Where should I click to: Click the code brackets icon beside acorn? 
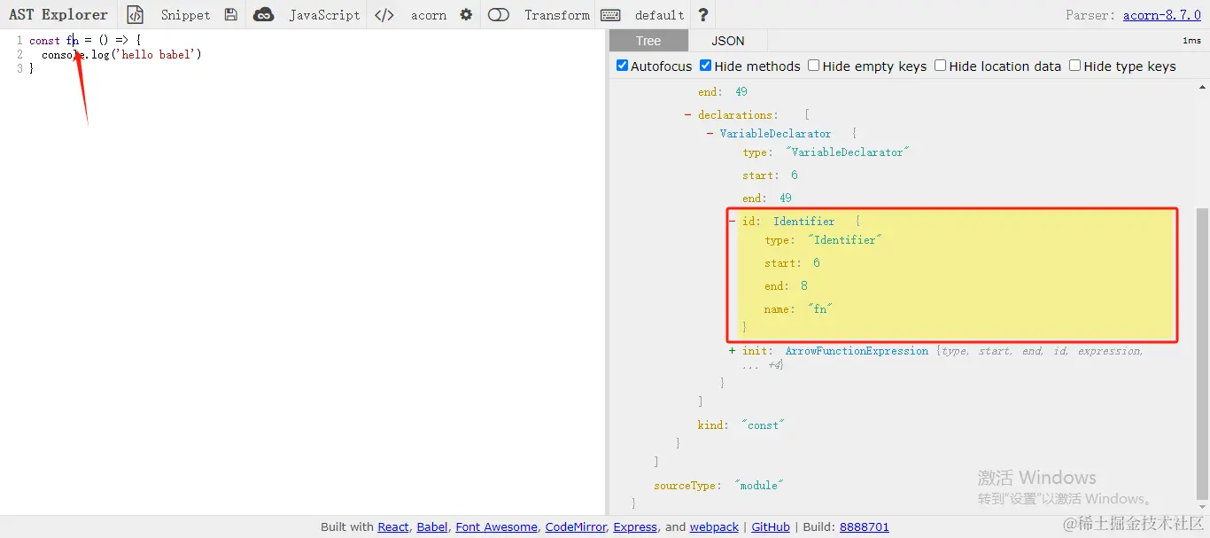click(x=384, y=15)
